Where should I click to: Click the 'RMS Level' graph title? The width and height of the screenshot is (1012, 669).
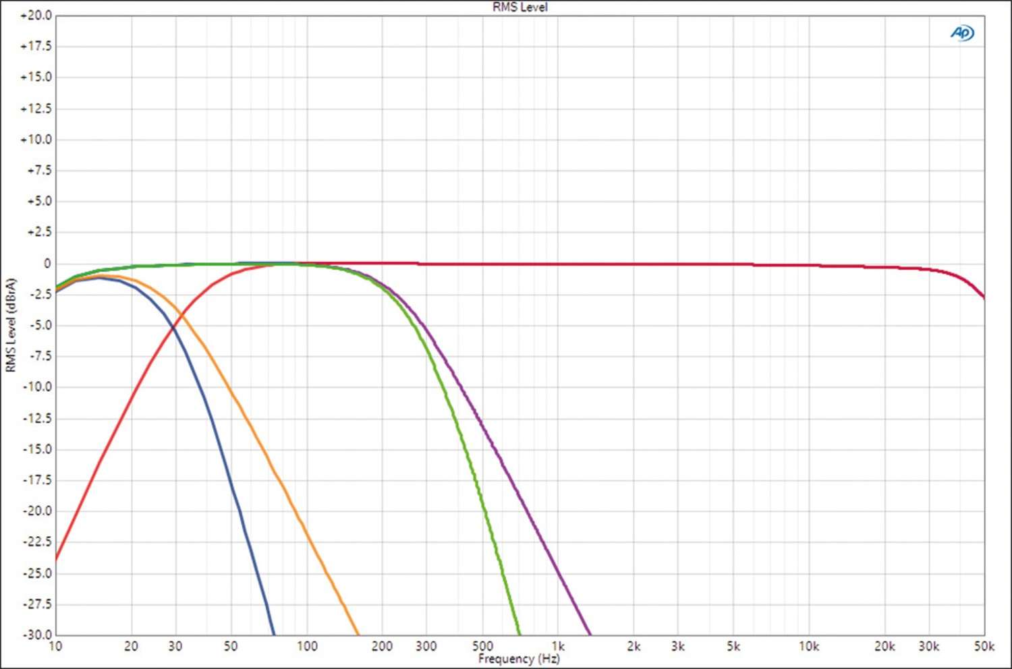coord(519,7)
